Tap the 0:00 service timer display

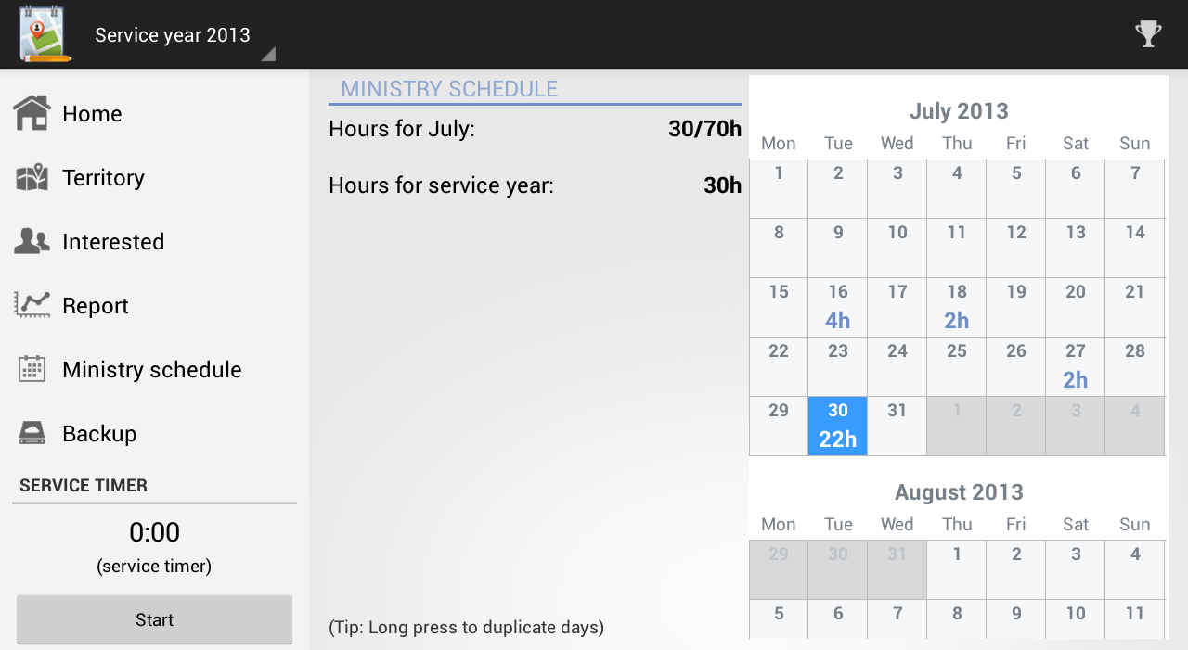[x=154, y=532]
